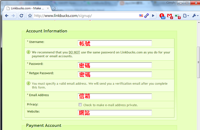Click the US flag icon in address bar
This screenshot has height=130, width=200.
tap(141, 16)
